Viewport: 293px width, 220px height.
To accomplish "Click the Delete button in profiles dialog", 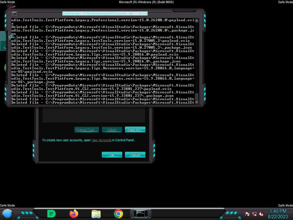I will (x=112, y=130).
